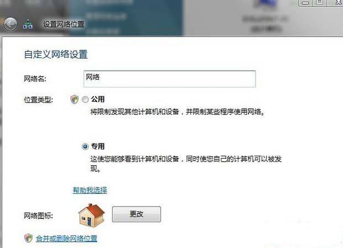
Task: Open the 合并或删除网络位置 link
Action: 66,238
